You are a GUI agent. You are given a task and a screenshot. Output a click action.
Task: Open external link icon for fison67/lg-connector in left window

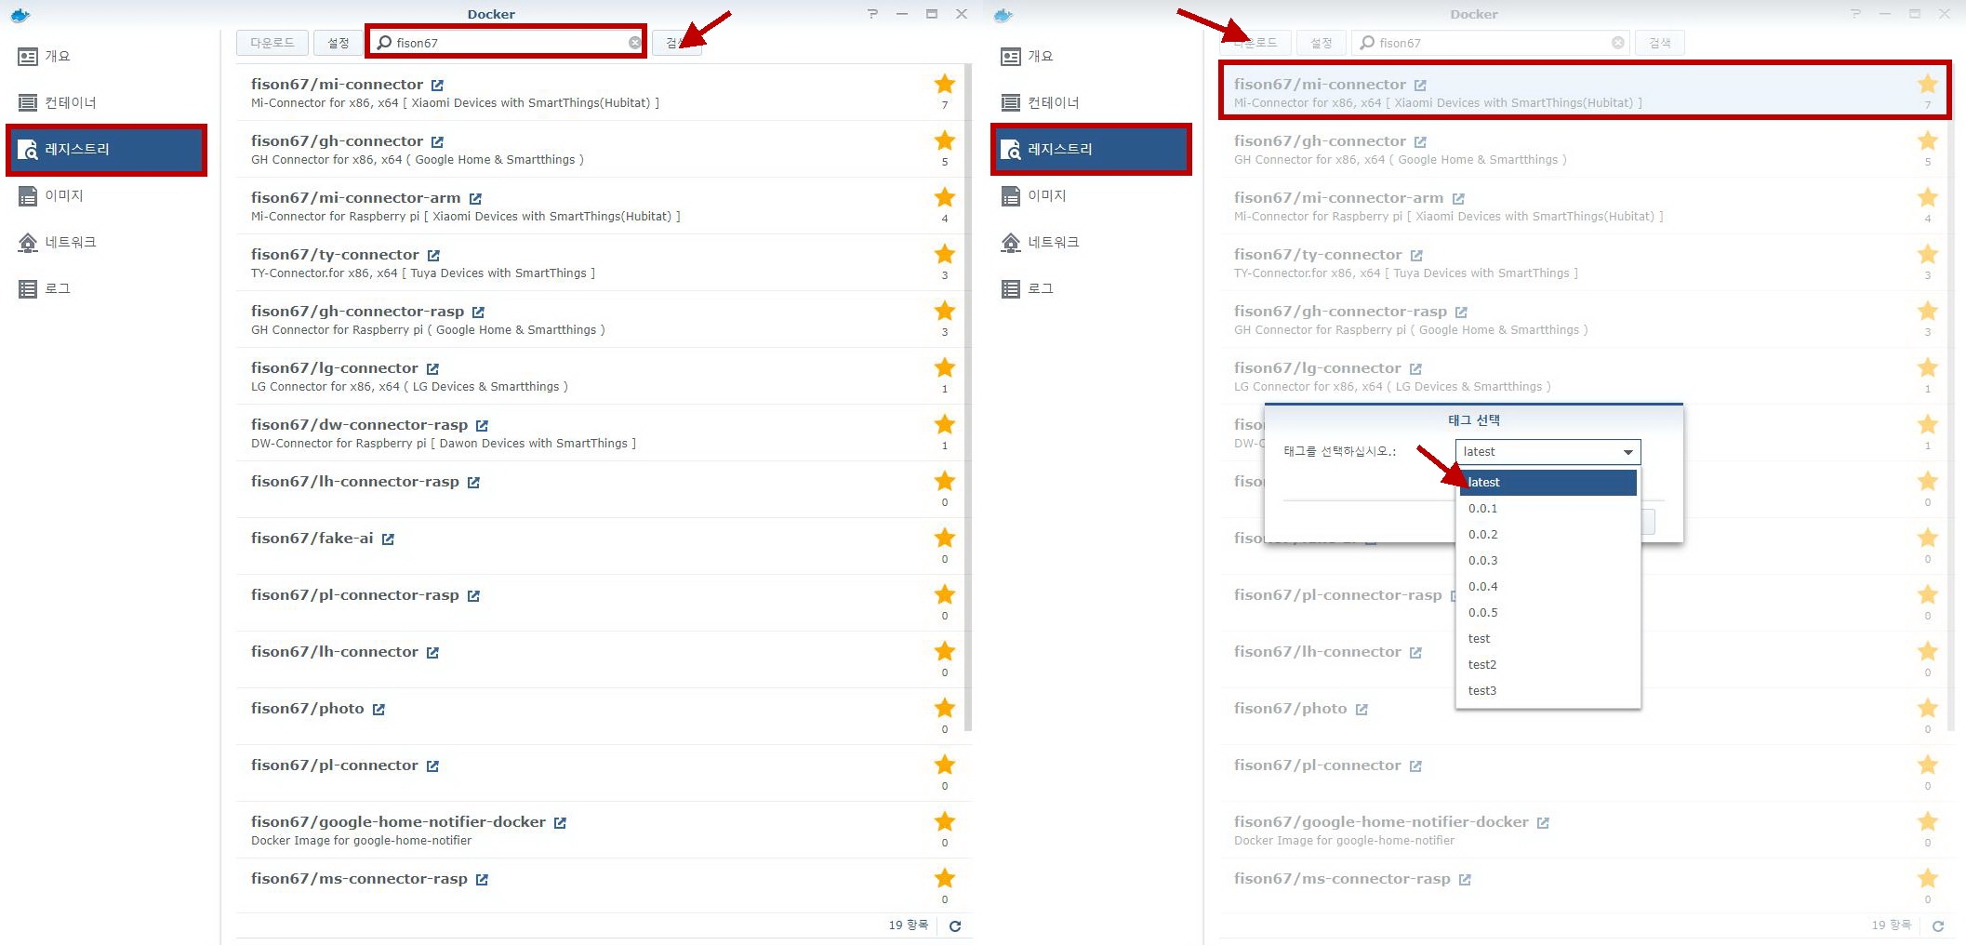pos(432,369)
